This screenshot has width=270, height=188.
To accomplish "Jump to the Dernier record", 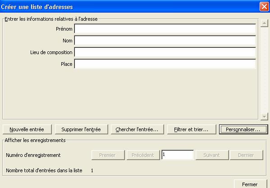I will (x=247, y=155).
